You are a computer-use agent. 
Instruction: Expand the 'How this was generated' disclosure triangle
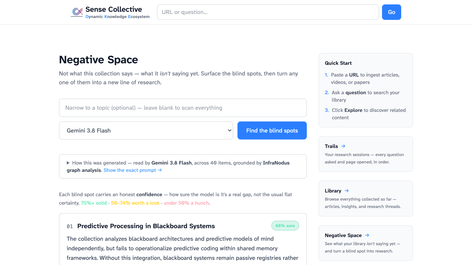tap(68, 163)
